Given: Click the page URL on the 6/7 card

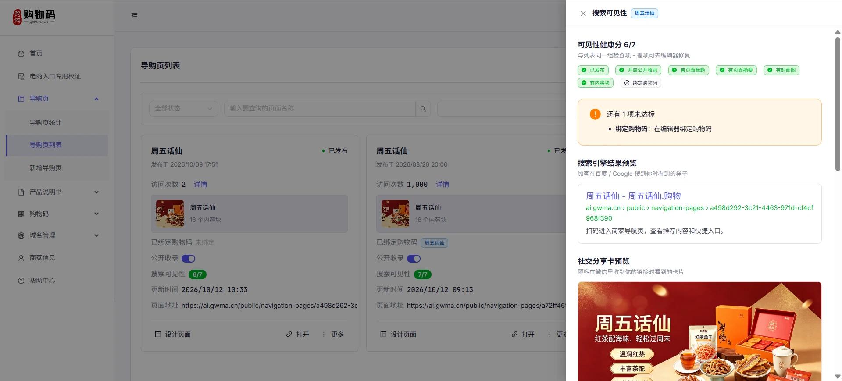Looking at the screenshot, I should pyautogui.click(x=270, y=306).
